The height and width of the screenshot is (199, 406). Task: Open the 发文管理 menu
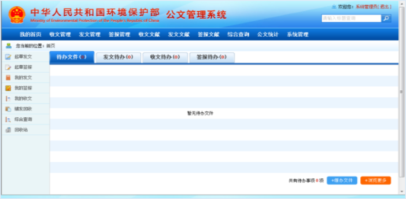(x=90, y=35)
